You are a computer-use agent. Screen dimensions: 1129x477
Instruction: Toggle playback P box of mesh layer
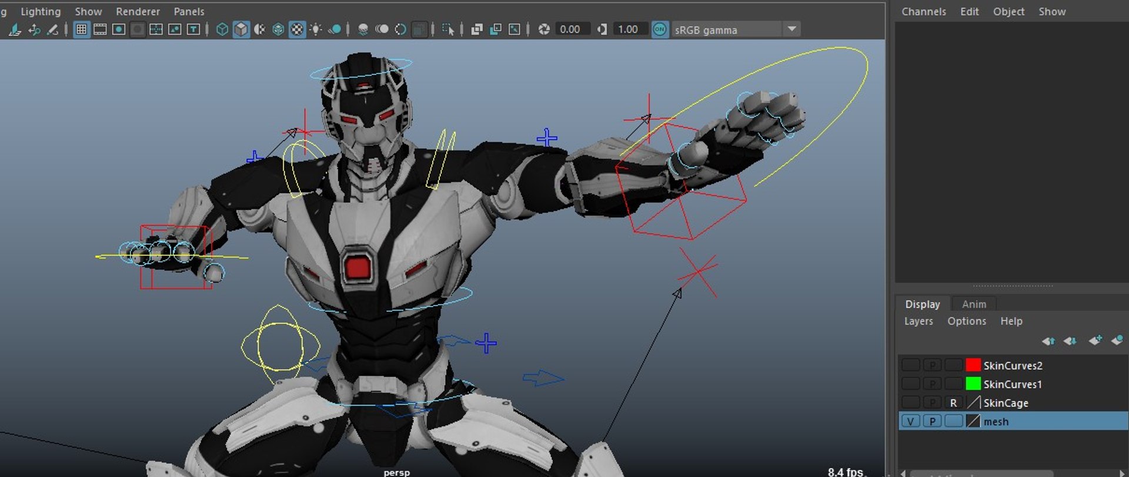[x=932, y=421]
